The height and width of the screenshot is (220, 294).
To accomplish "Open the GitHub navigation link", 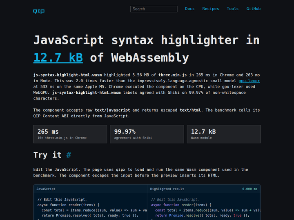I will click(x=253, y=9).
